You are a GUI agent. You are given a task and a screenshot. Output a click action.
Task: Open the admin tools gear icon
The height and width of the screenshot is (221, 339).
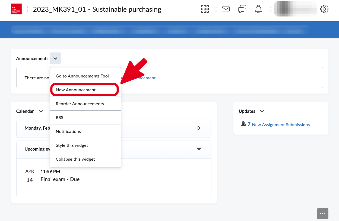coord(324,9)
